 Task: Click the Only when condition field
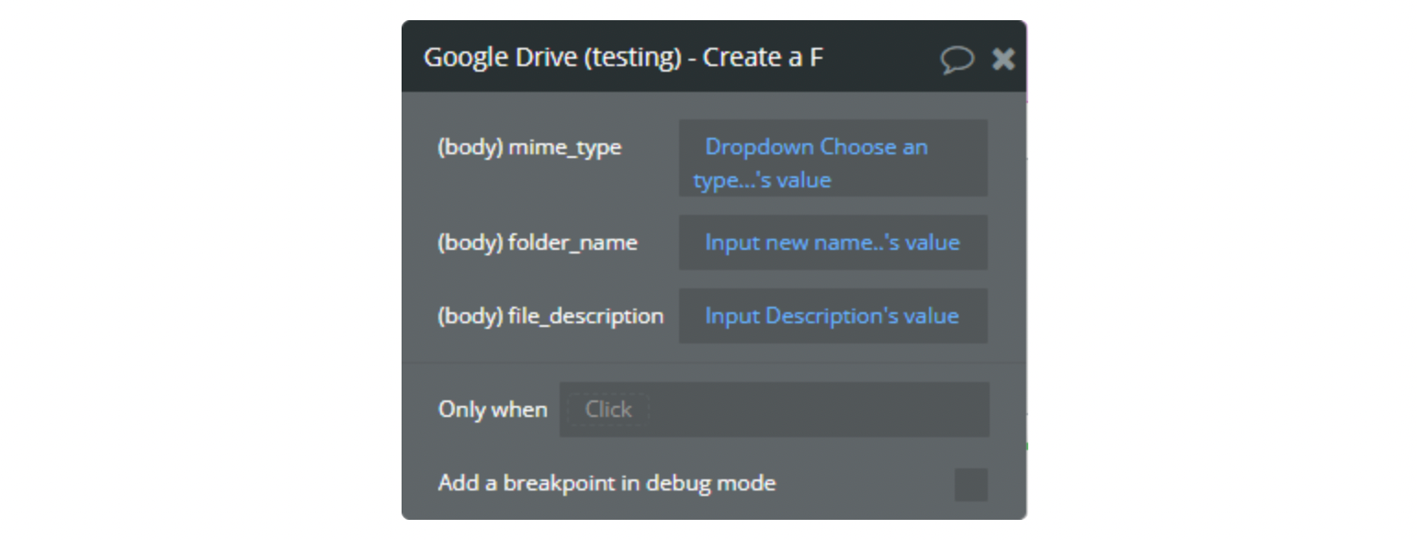(774, 410)
